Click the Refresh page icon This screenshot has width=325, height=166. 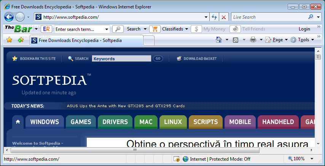coord(214,17)
